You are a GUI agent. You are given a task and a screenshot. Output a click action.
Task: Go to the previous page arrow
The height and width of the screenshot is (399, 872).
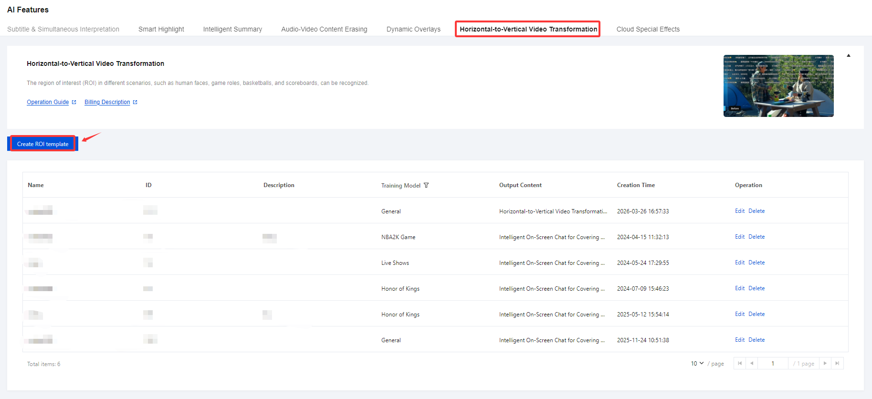coord(752,364)
